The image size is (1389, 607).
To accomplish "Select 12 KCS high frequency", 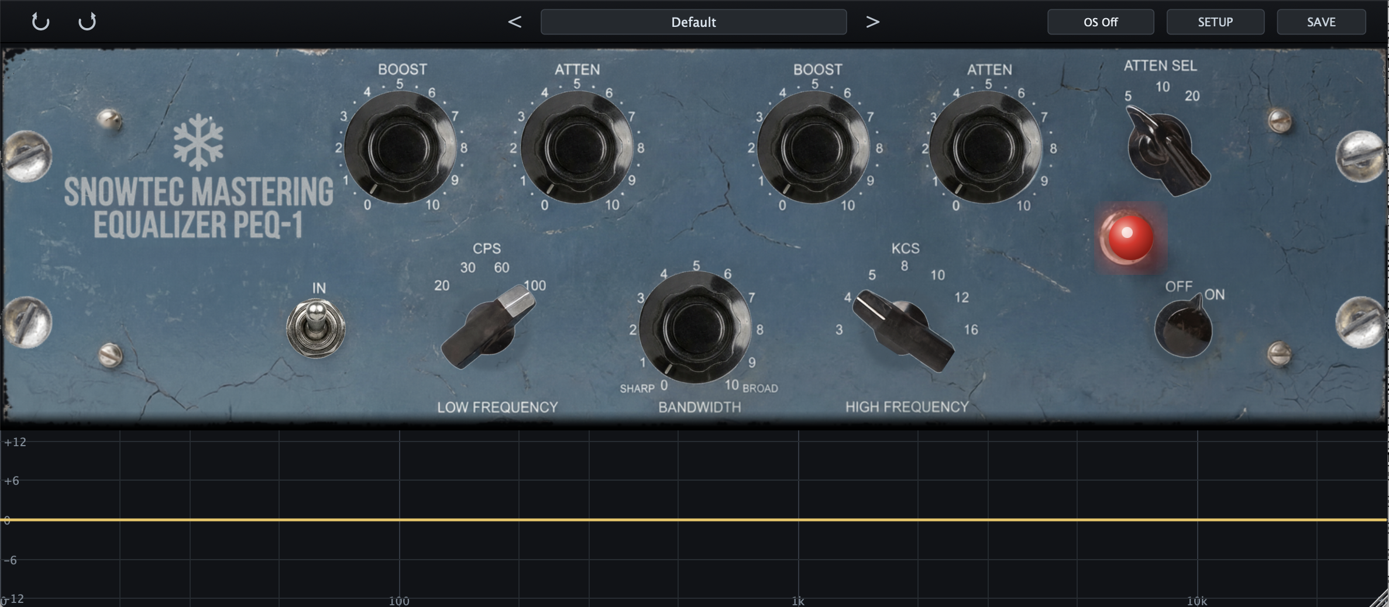I will click(961, 298).
